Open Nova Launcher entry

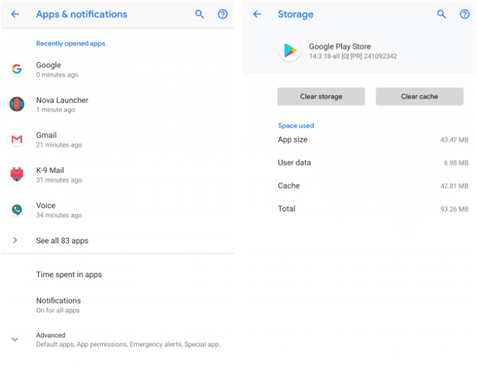(x=118, y=104)
